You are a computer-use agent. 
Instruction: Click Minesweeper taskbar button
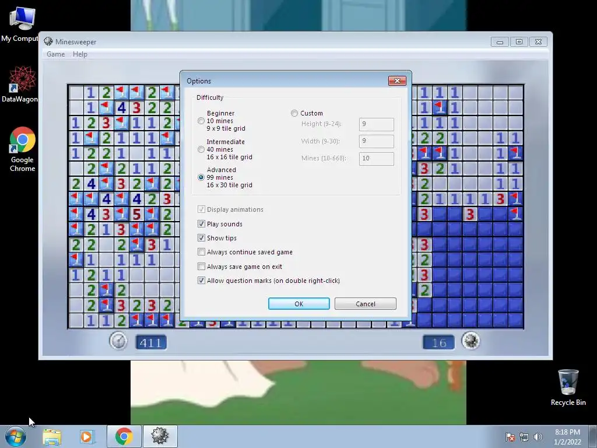click(x=160, y=436)
